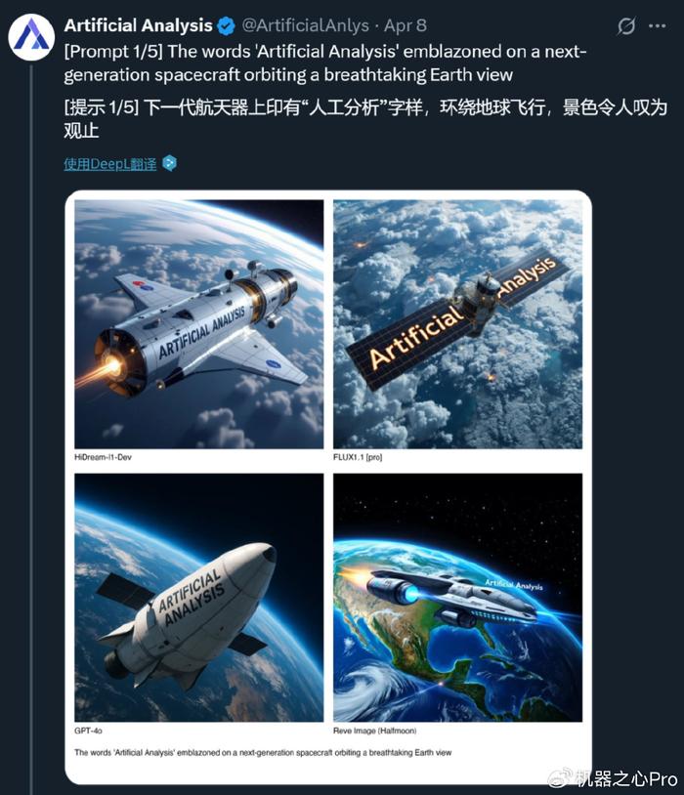Click the HiDream-I1-Dev caption label
684x795 pixels.
click(x=103, y=457)
